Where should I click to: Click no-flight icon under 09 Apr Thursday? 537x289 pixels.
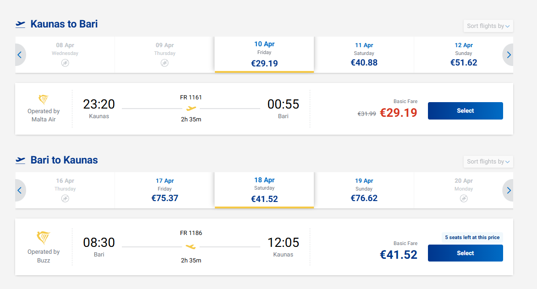coord(164,63)
